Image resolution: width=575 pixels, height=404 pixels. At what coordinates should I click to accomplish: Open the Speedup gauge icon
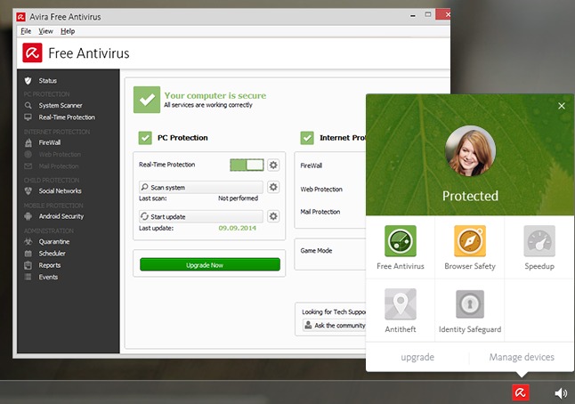click(539, 240)
